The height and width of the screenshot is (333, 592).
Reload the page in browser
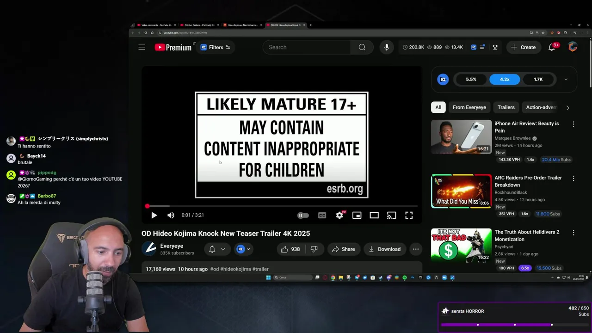pos(146,33)
